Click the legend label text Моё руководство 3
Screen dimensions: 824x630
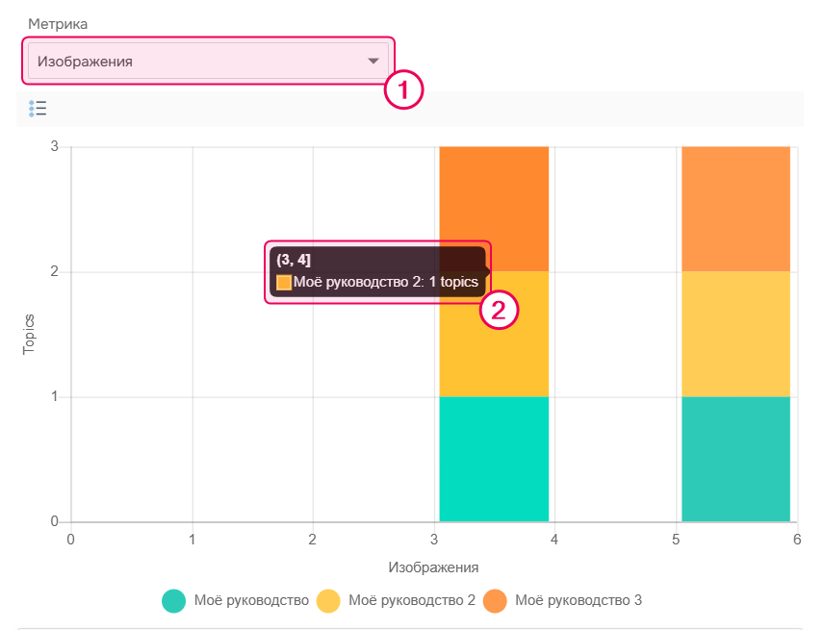578,601
